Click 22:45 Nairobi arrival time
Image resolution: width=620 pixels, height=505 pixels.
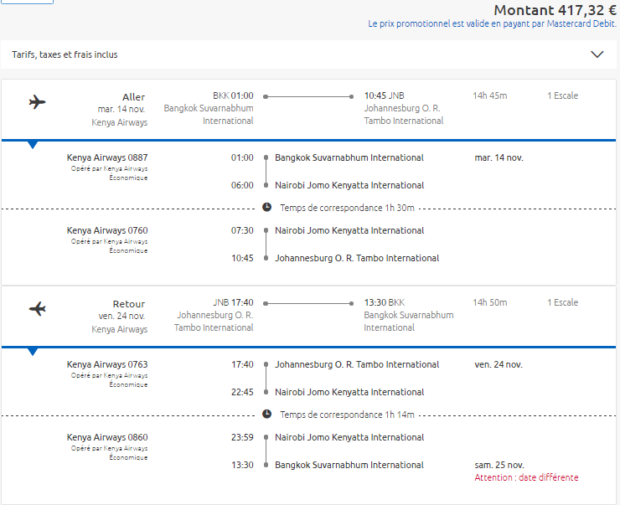tap(242, 392)
